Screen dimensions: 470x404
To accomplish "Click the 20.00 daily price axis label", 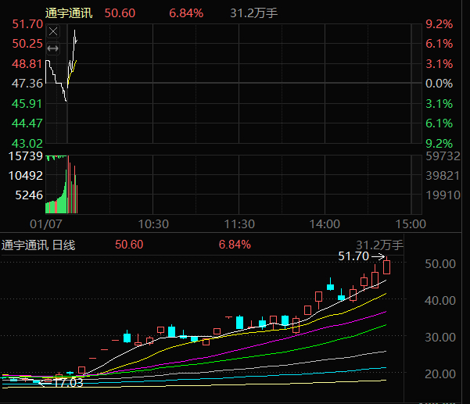I will pos(440,374).
